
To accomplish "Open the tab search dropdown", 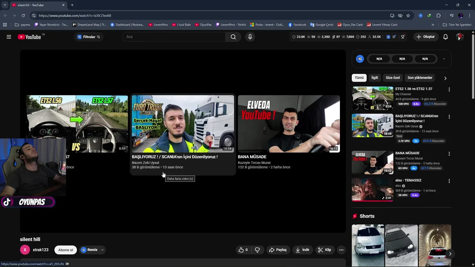I will pos(5,5).
